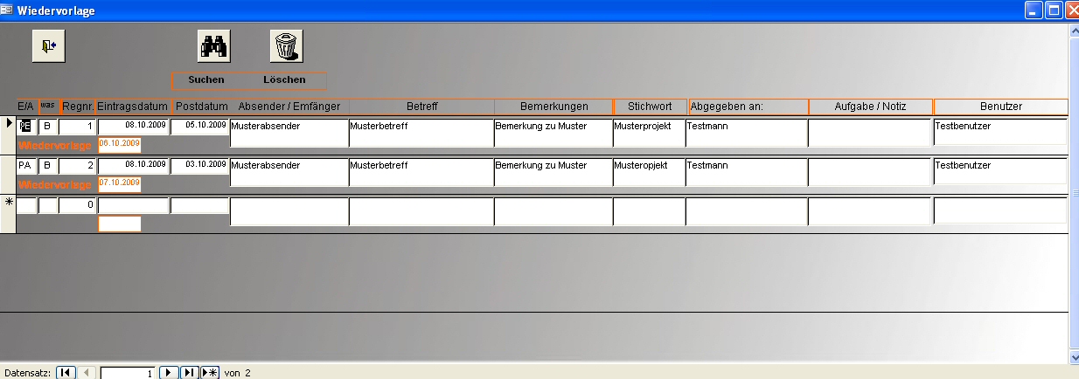Select the new record row selector with asterisk
Viewport: 1079px width, 379px height.
(x=8, y=215)
